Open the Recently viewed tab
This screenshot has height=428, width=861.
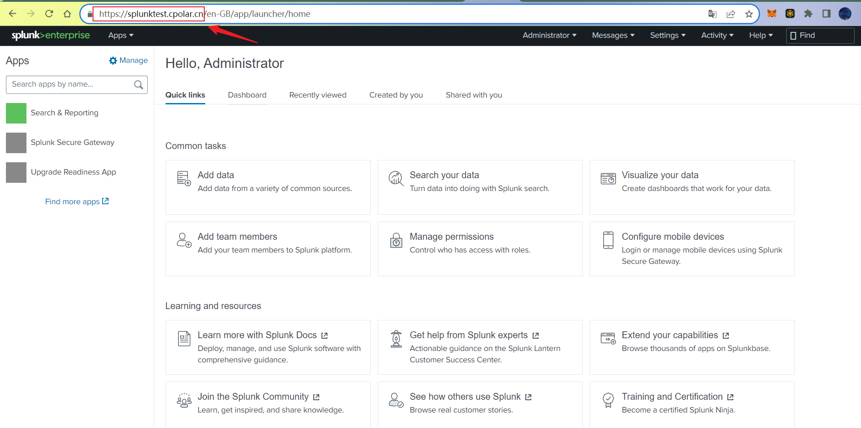pos(318,95)
